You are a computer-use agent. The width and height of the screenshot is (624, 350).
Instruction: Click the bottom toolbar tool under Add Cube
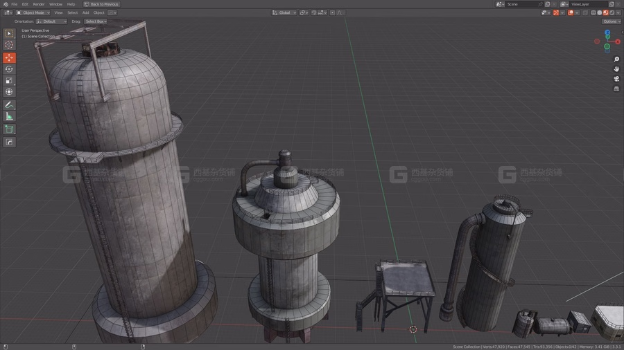(x=9, y=142)
